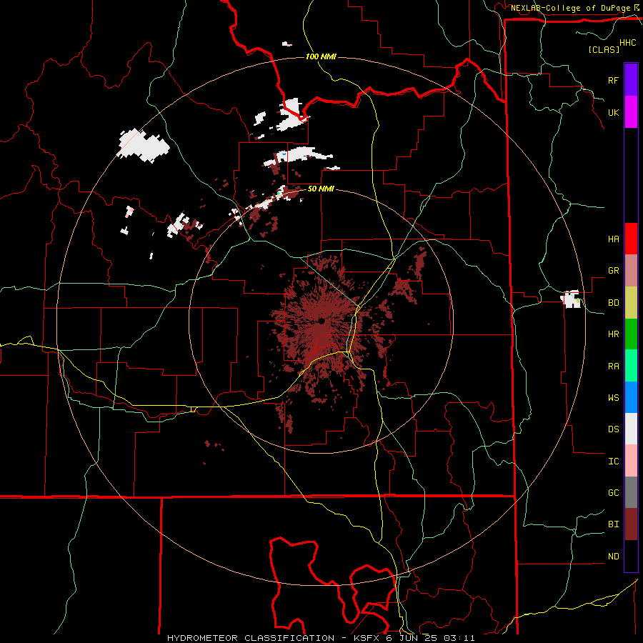Image resolution: width=643 pixels, height=643 pixels.
Task: Click the 100 NMI range ring label
Action: pos(321,56)
